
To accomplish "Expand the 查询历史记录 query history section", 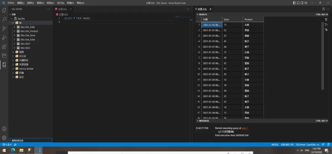I will (x=30, y=140).
